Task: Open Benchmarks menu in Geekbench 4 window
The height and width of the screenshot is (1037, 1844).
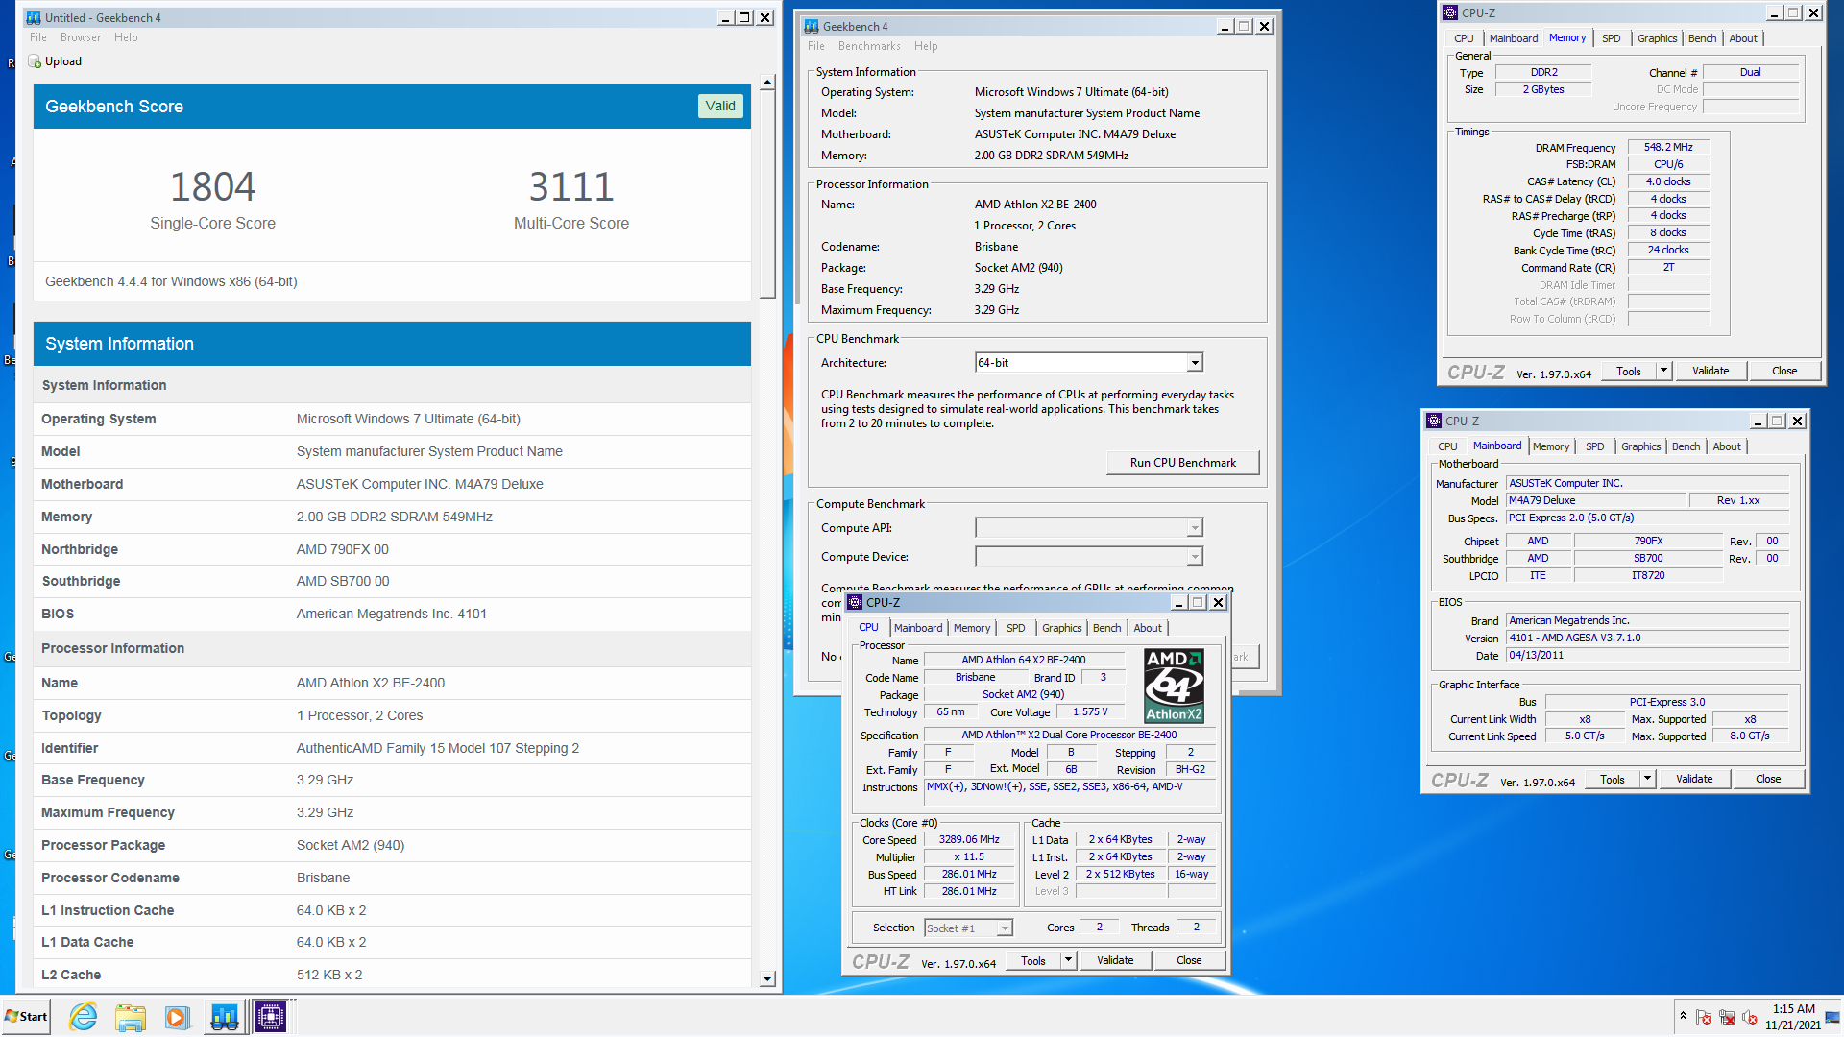Action: click(869, 46)
